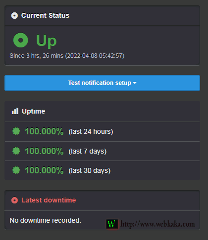Click the green badge icon for last 7 days
Viewport: 208px width, 240px height.
point(16,151)
